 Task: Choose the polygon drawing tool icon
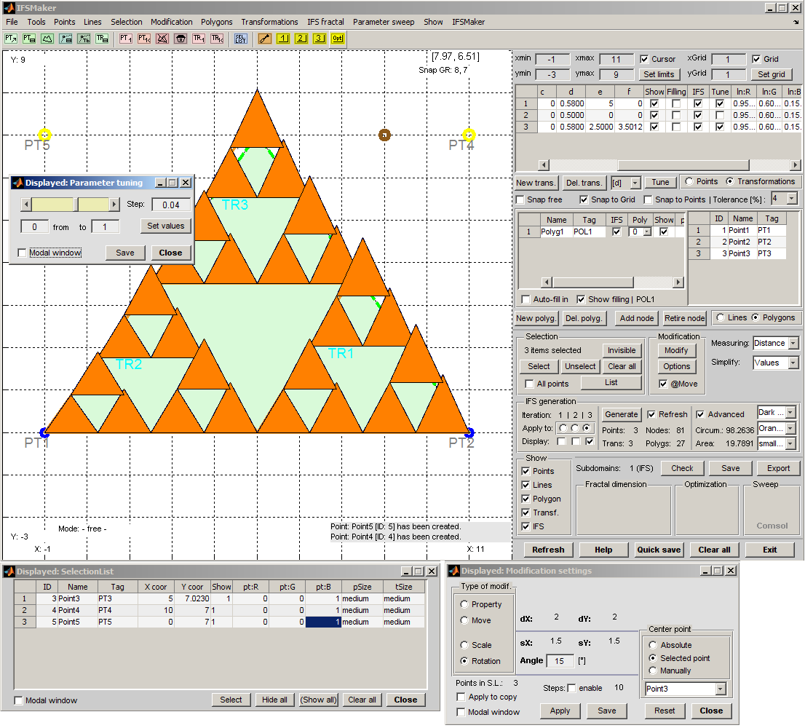coord(47,39)
